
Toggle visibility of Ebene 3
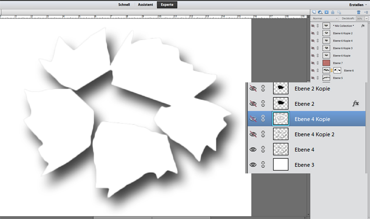coord(253,165)
